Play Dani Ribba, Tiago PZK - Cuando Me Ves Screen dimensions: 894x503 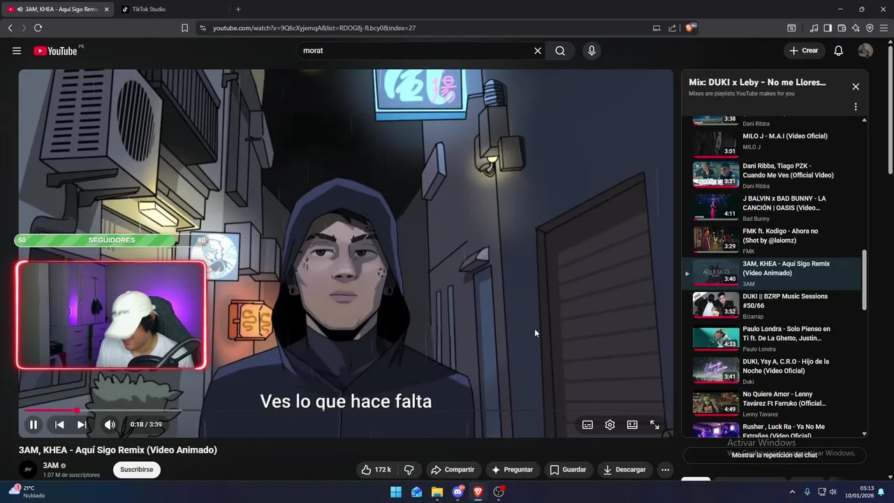click(772, 175)
